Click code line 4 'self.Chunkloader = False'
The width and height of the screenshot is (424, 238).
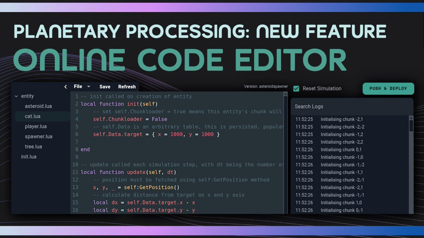(x=130, y=119)
